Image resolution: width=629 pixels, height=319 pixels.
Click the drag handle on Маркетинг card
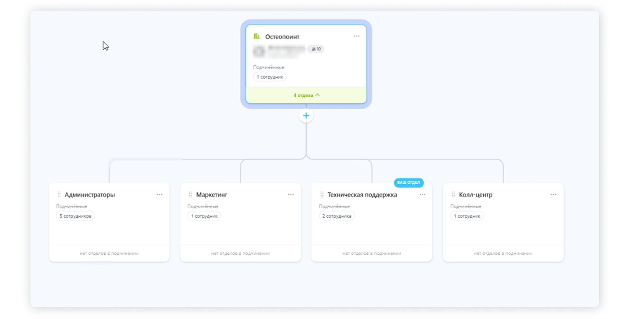coord(190,195)
